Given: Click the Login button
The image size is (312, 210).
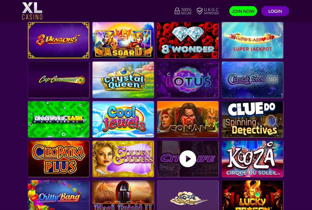Looking at the screenshot, I should tap(275, 11).
